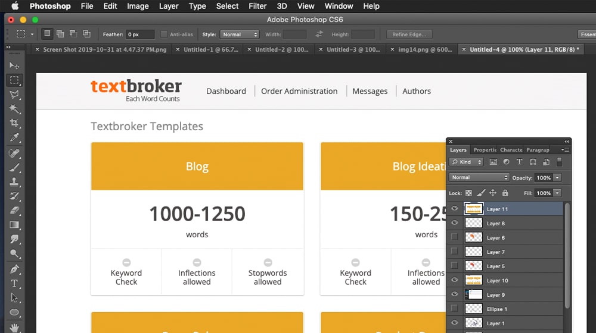
Task: Select the Path Selection tool
Action: point(14,298)
